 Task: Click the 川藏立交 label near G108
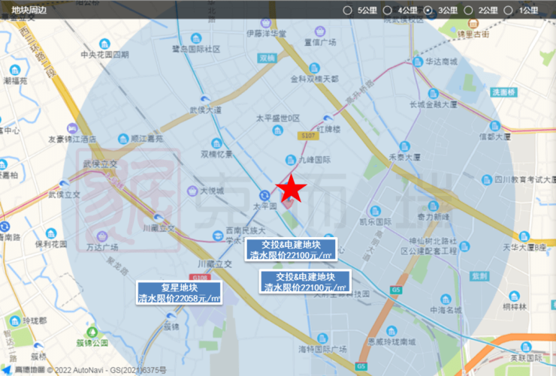click(215, 264)
